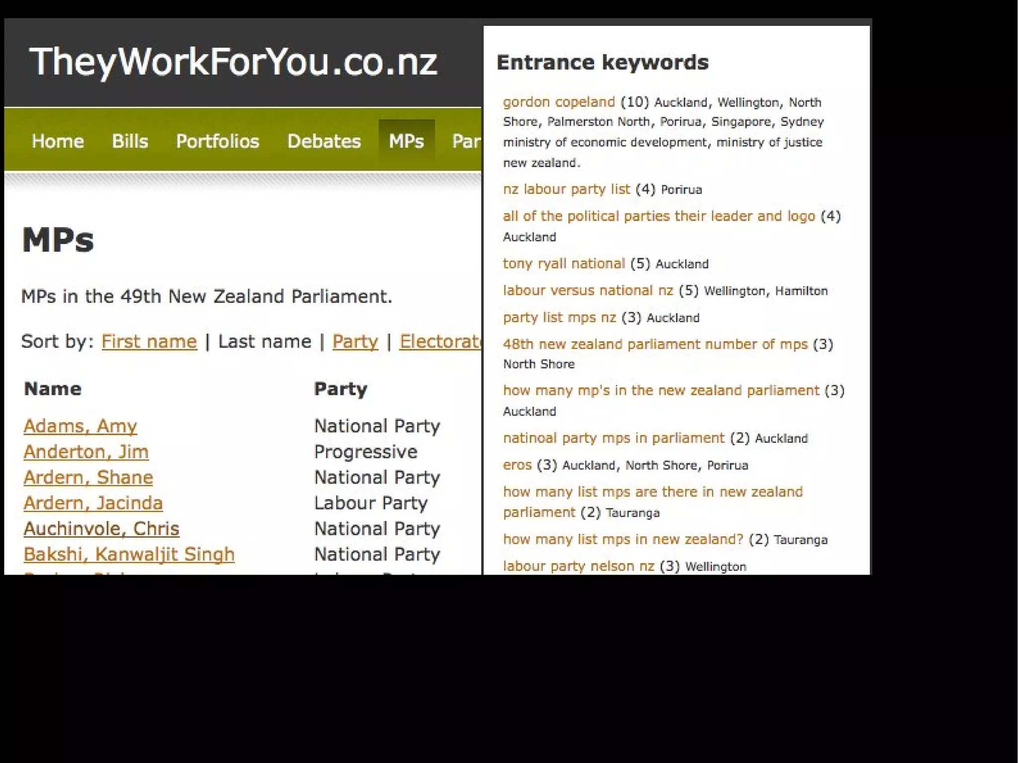Image resolution: width=1018 pixels, height=763 pixels.
Task: Click the gordon copeland keyword
Action: 559,102
